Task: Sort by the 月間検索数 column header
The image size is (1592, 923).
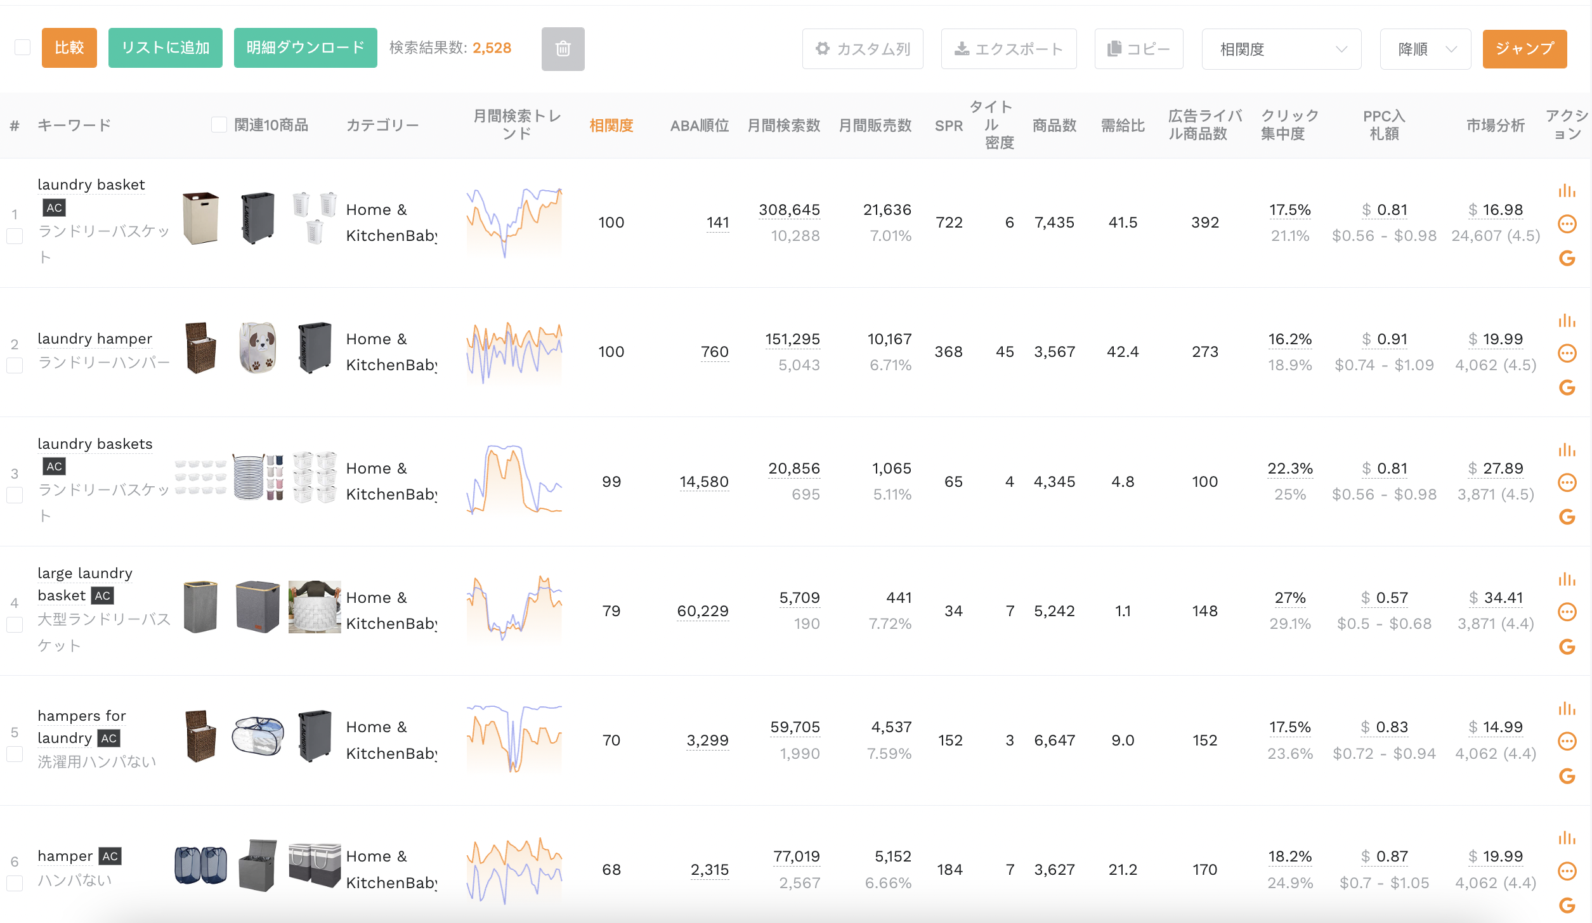Action: [783, 126]
